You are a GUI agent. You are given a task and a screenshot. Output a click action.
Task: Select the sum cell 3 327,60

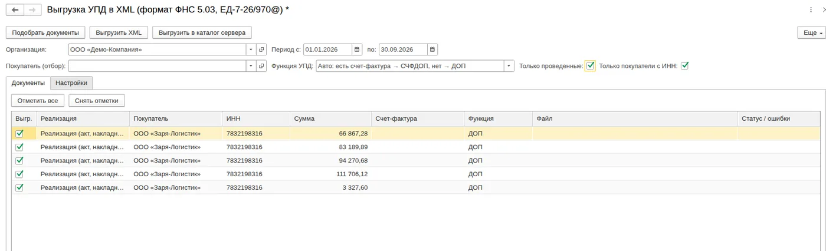330,187
